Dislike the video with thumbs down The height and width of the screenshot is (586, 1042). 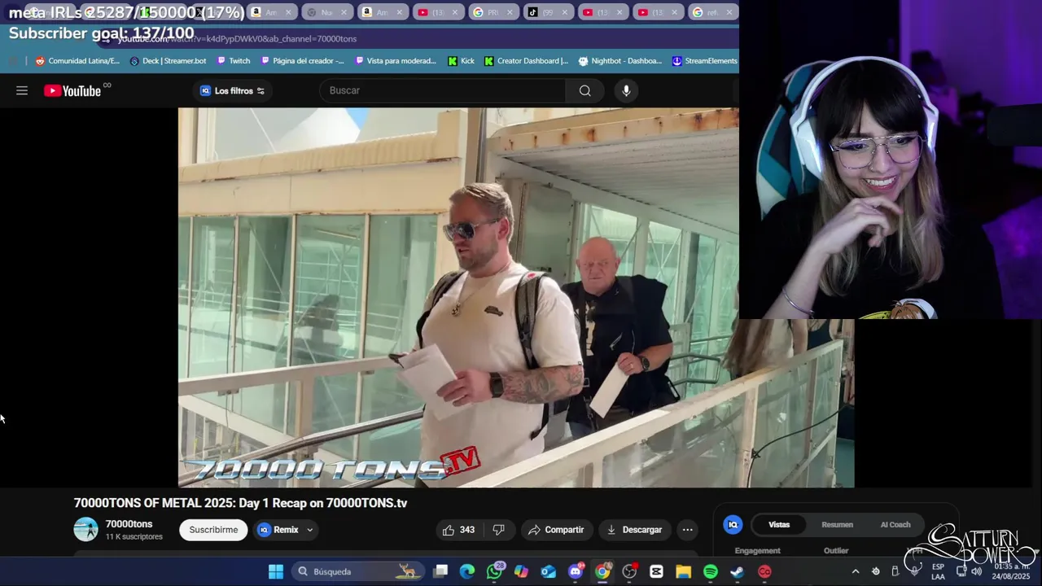498,530
